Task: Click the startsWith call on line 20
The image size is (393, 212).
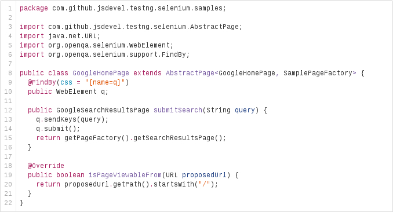Action: click(174, 184)
